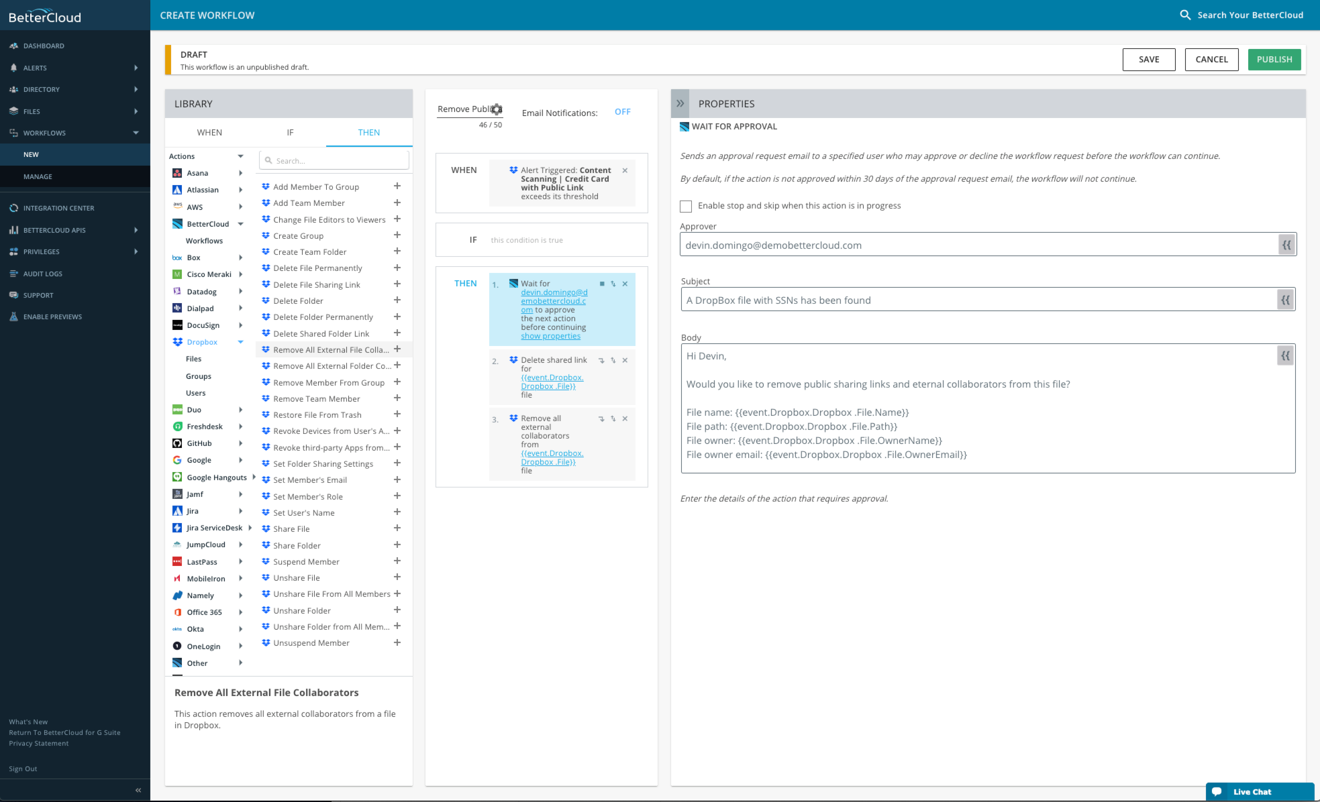
Task: Insert dynamic field into Approver
Action: [x=1286, y=245]
